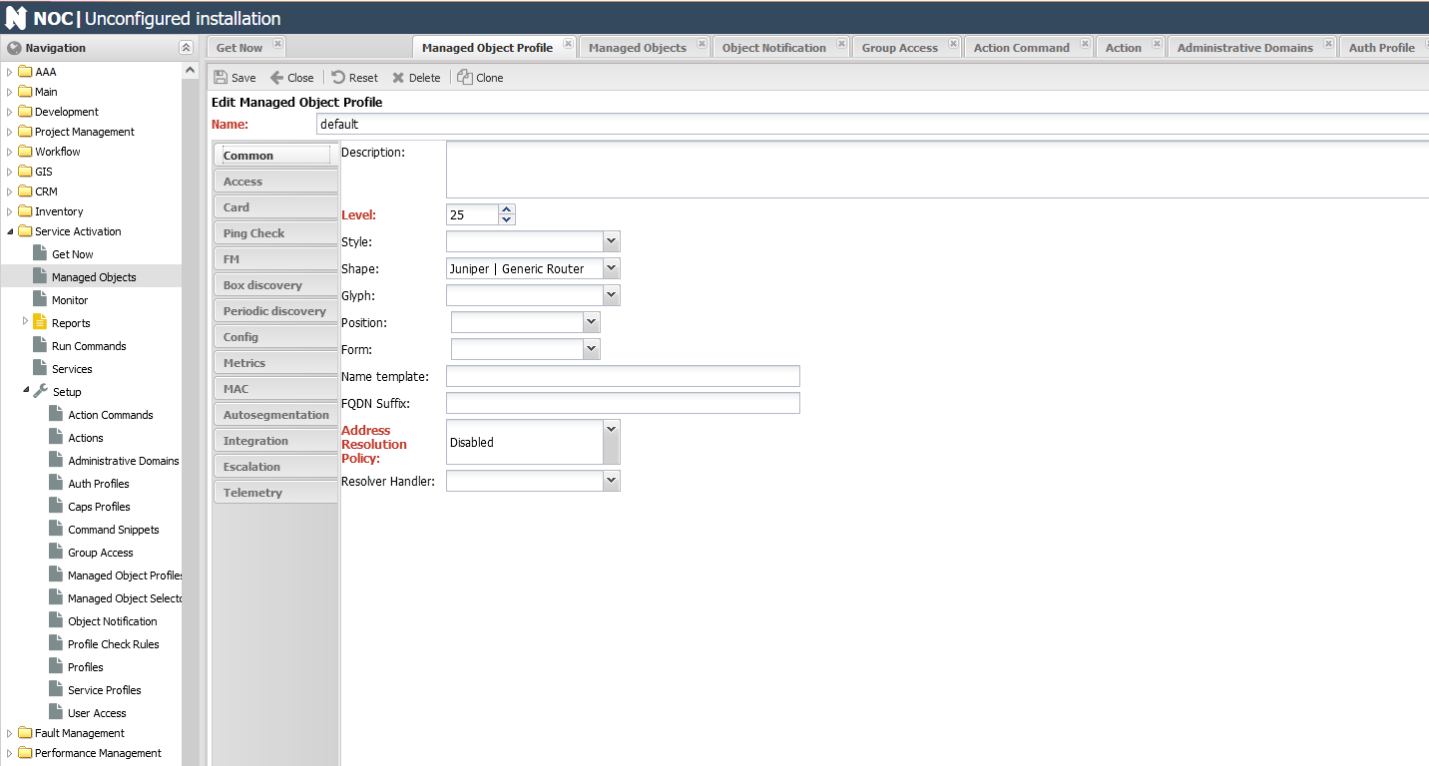Expand the Main folder
Screen dimensions: 1429x766
[x=10, y=92]
